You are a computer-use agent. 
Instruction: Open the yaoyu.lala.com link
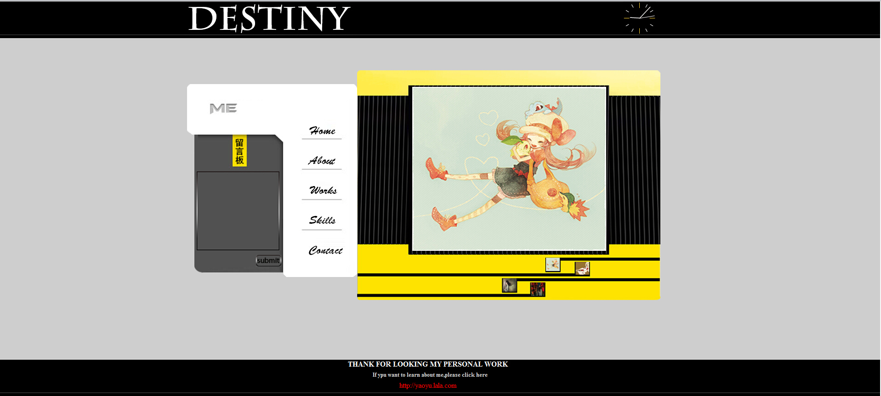coord(428,385)
